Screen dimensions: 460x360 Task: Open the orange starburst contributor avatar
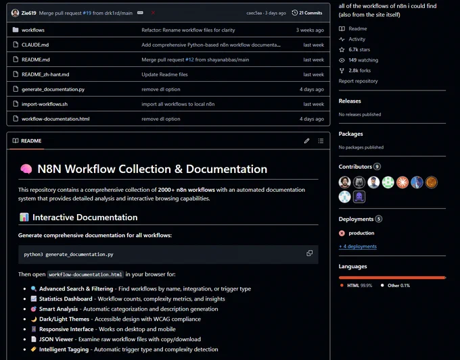pyautogui.click(x=402, y=182)
